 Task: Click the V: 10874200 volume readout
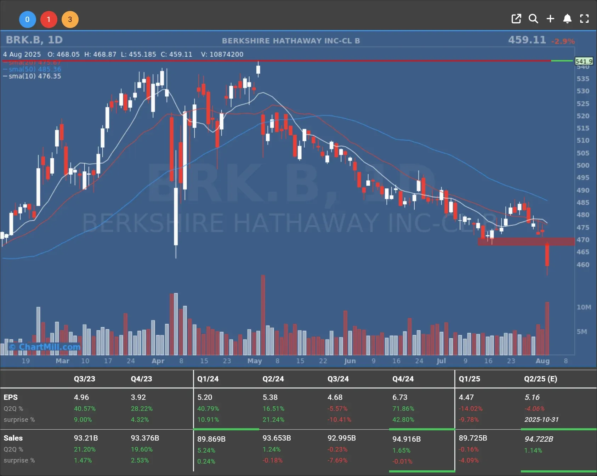pyautogui.click(x=222, y=54)
